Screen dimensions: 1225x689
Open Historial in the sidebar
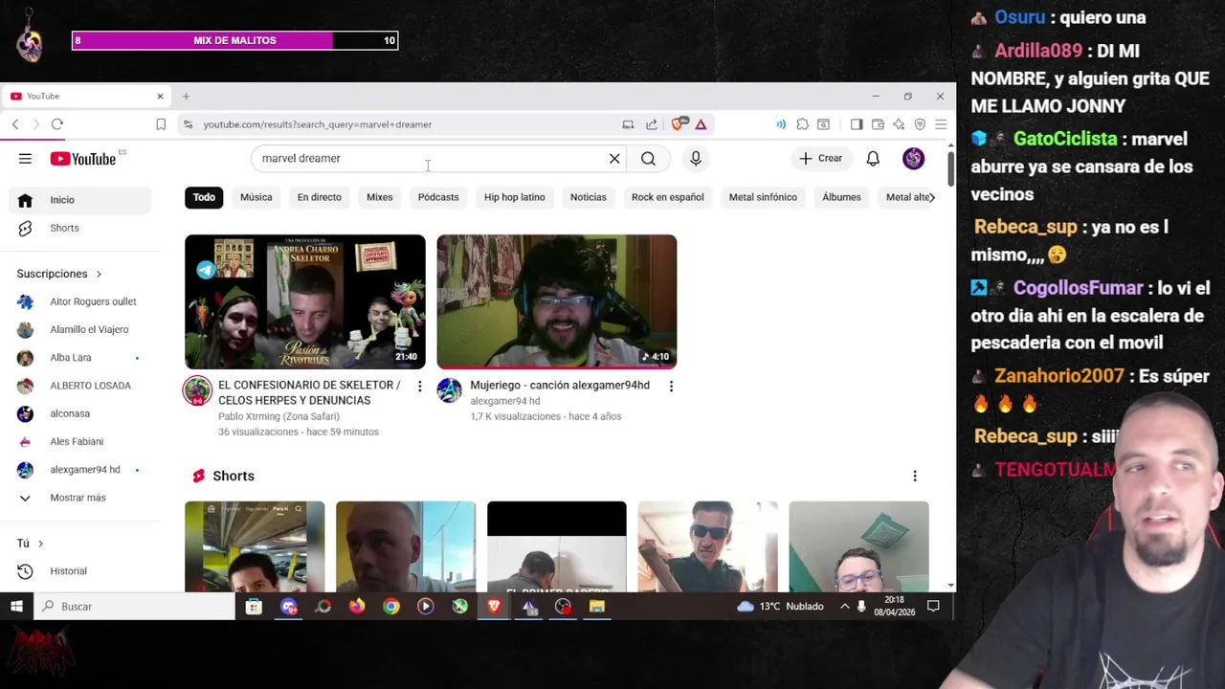79,571
